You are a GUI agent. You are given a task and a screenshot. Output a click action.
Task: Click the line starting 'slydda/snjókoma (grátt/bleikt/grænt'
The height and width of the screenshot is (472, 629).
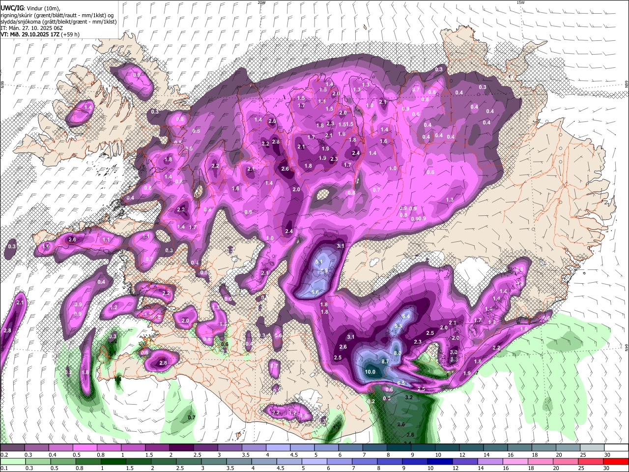(58, 22)
